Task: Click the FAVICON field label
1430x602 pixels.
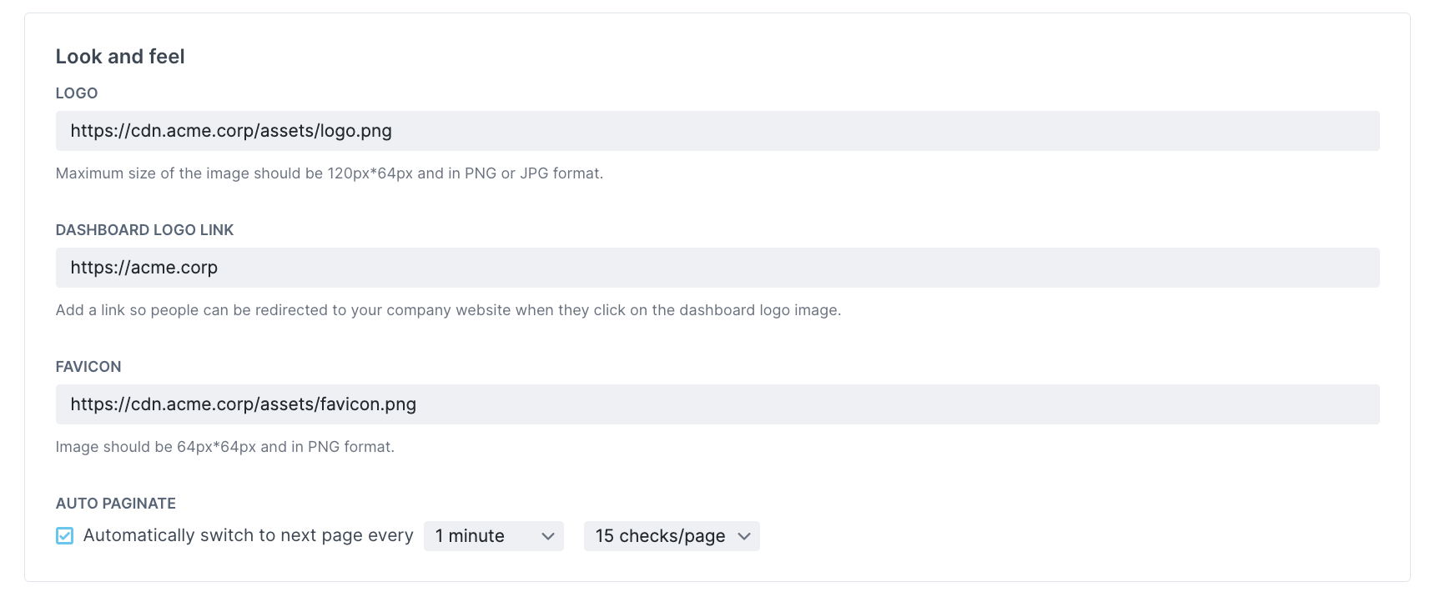Action: point(88,367)
